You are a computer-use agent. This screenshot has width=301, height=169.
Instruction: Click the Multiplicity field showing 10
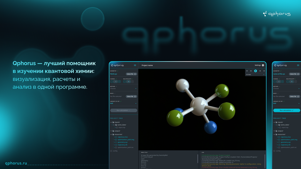coord(128,81)
